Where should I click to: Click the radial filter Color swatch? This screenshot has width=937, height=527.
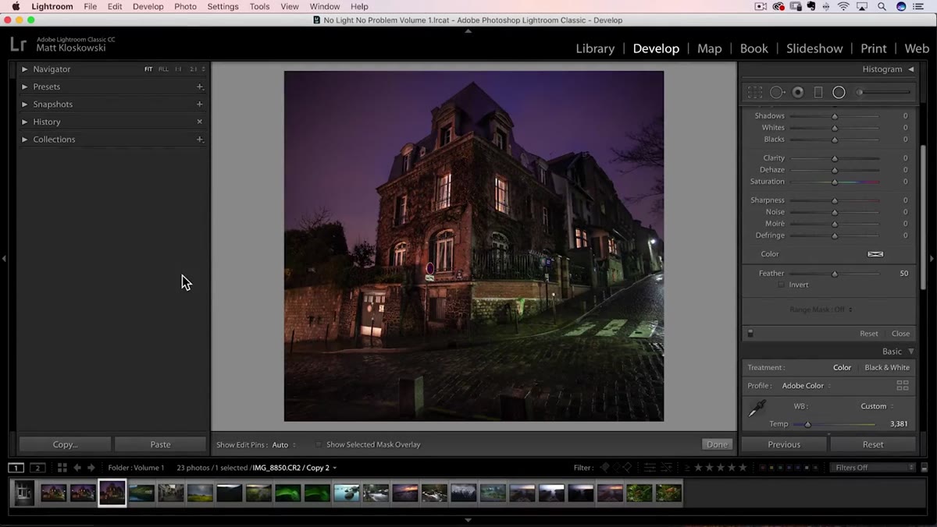875,254
